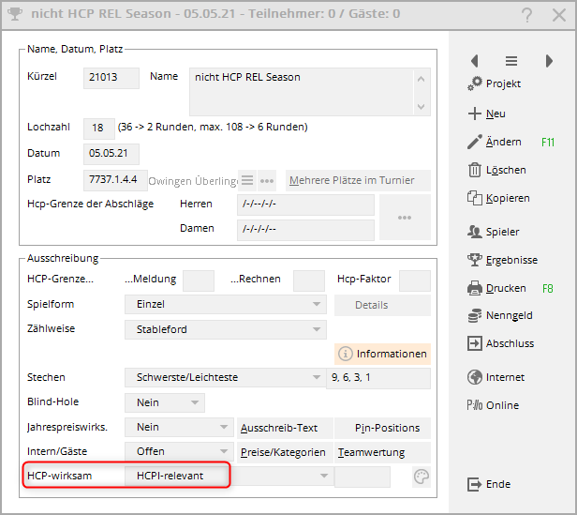Open the HCP-wirksam dropdown
The width and height of the screenshot is (577, 515).
(x=324, y=477)
